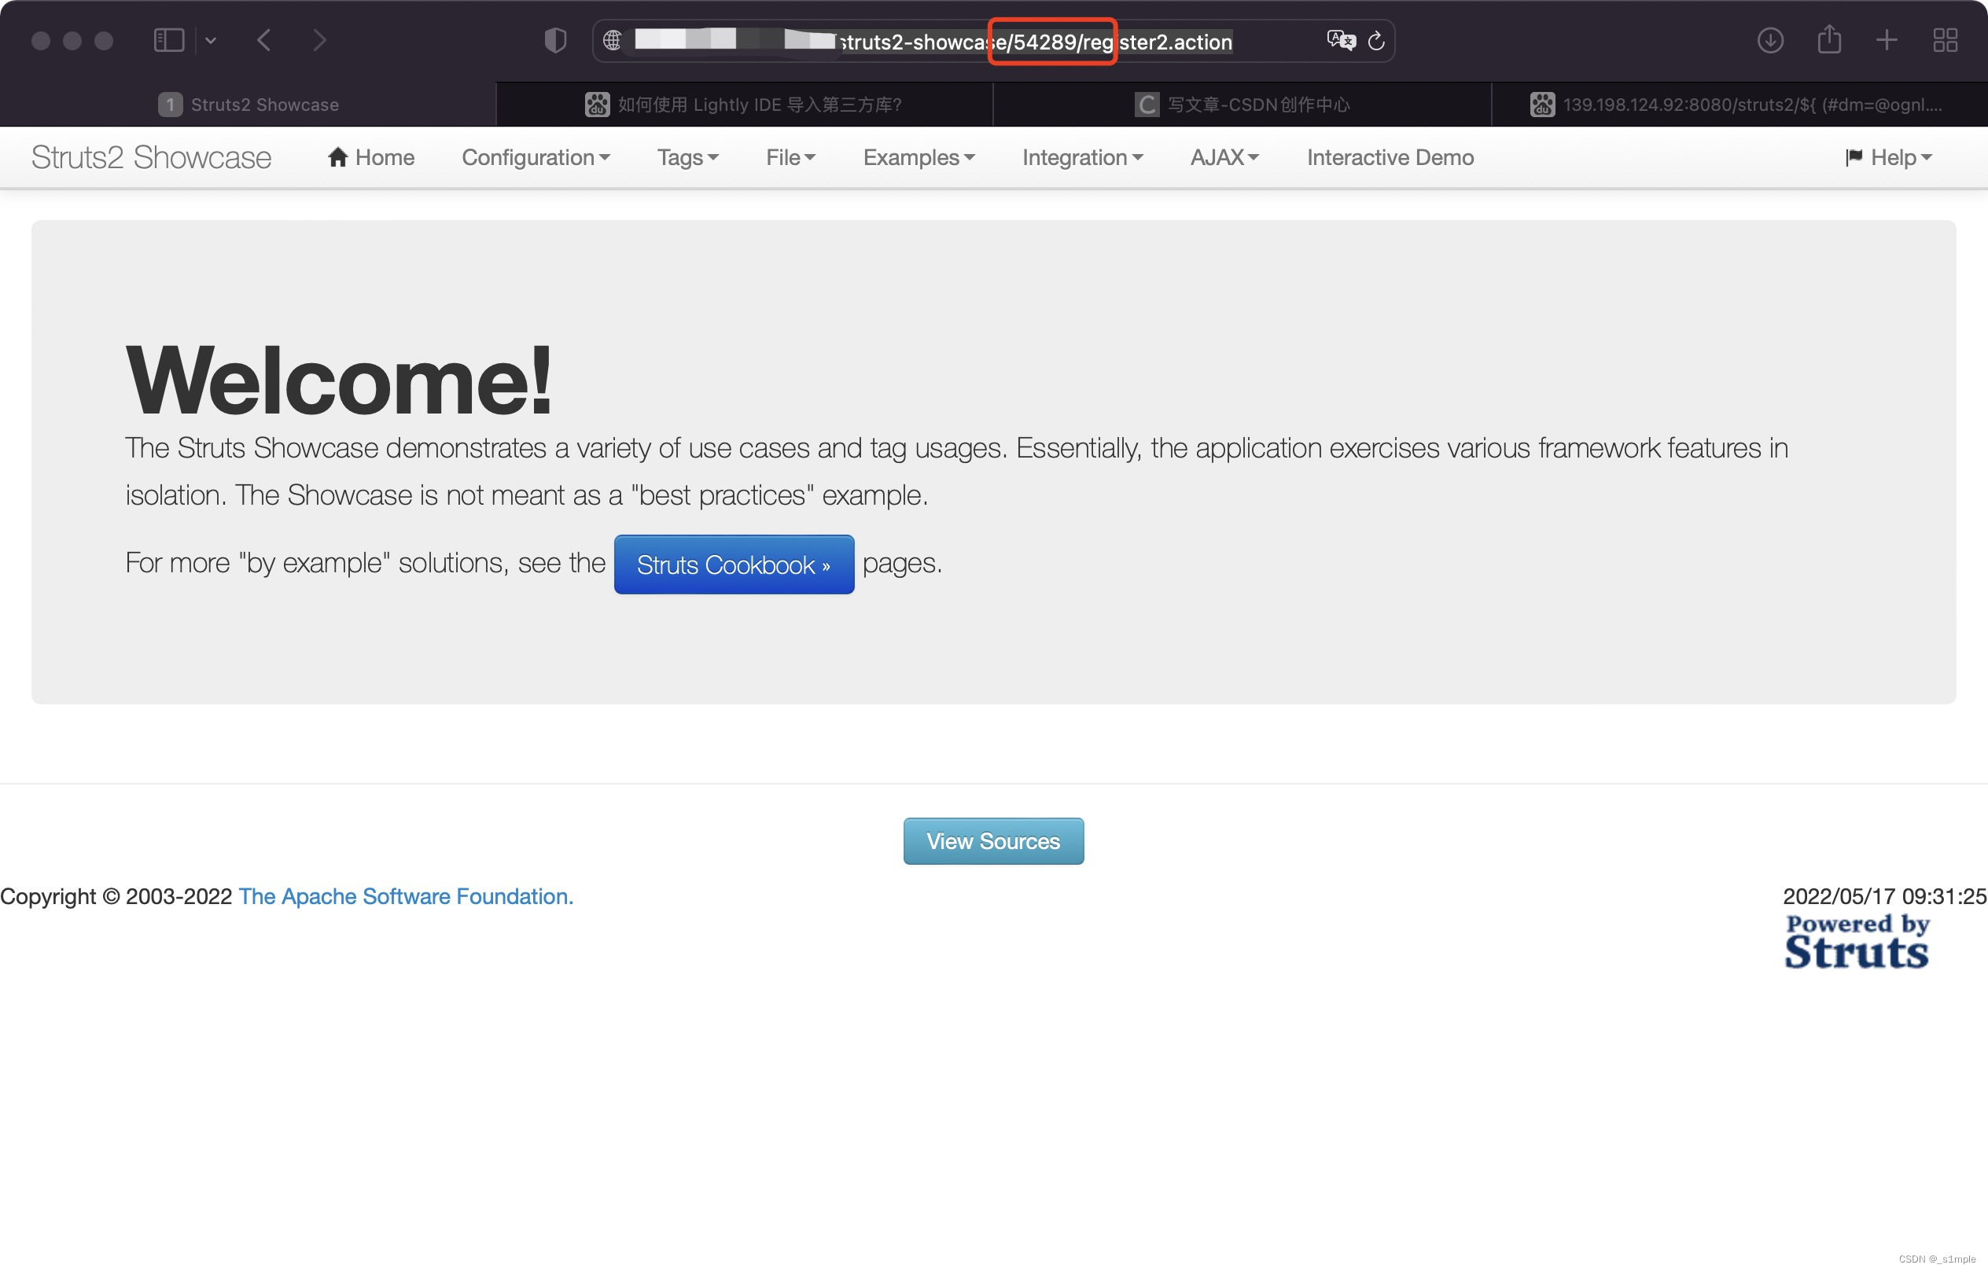Show the tab overview grid
1988x1272 pixels.
1945,39
